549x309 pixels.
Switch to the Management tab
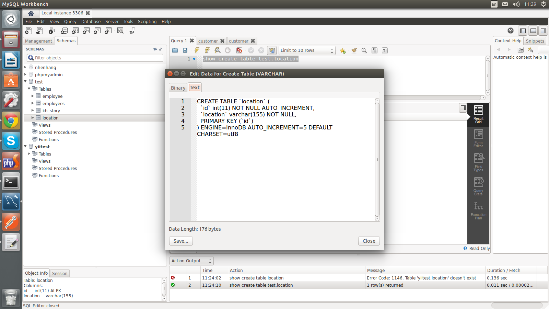coord(38,41)
